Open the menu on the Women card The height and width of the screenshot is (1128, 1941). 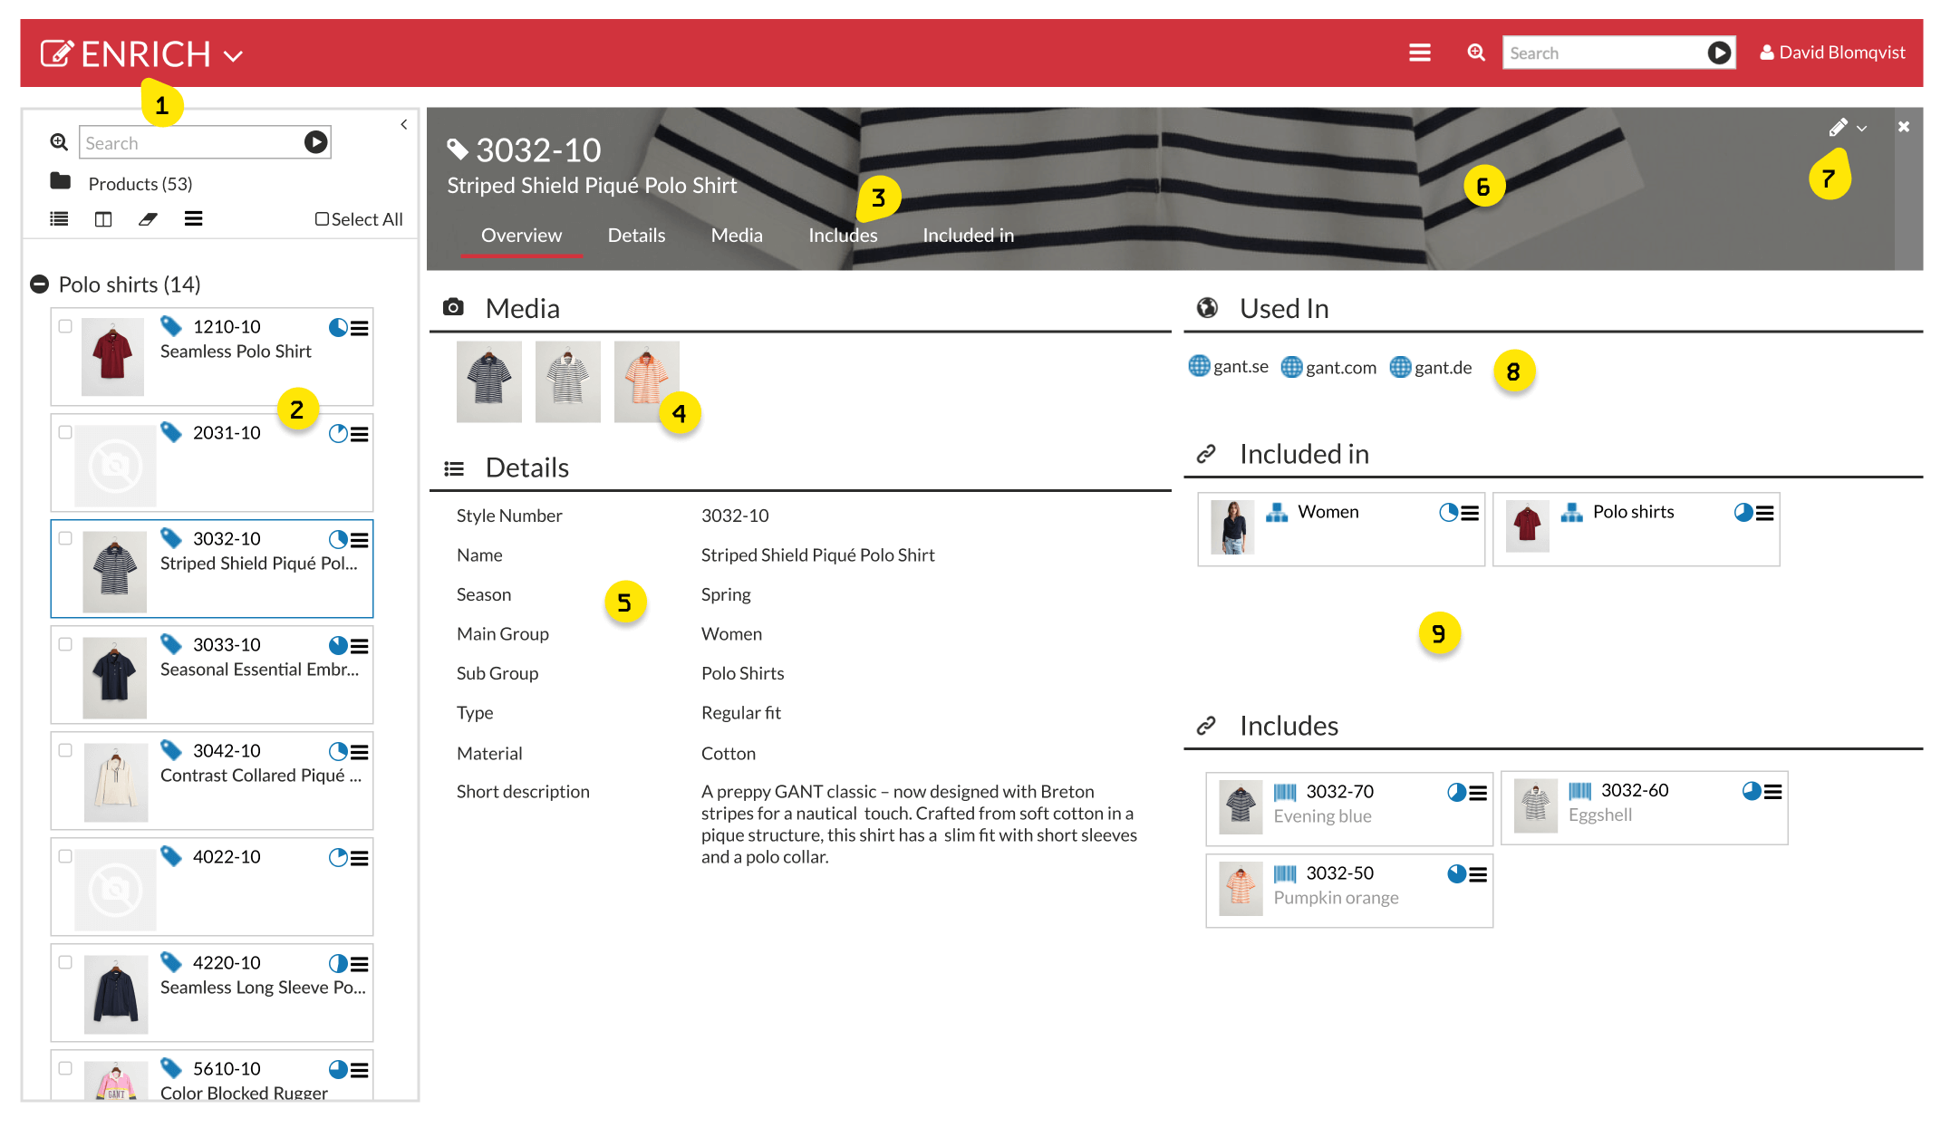tap(1470, 513)
